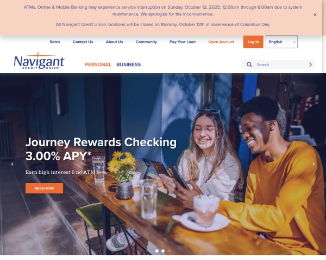Click the search magnifying glass icon

(249, 64)
